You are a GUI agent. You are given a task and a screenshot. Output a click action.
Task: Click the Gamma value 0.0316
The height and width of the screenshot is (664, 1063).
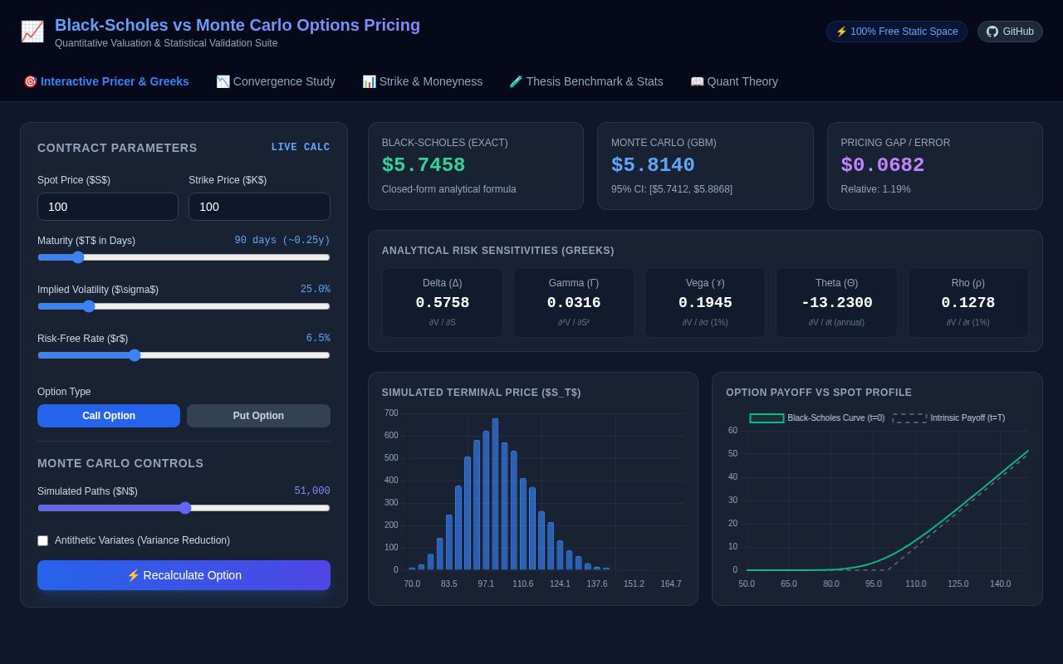pos(574,303)
